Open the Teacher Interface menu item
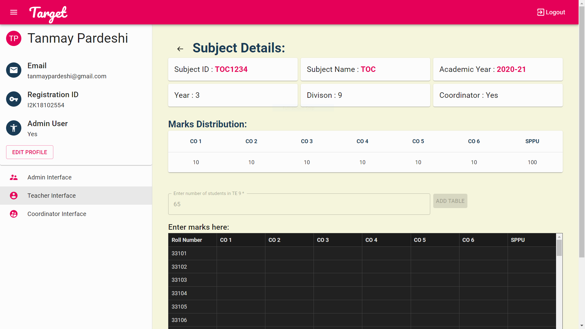This screenshot has width=585, height=329. (51, 196)
